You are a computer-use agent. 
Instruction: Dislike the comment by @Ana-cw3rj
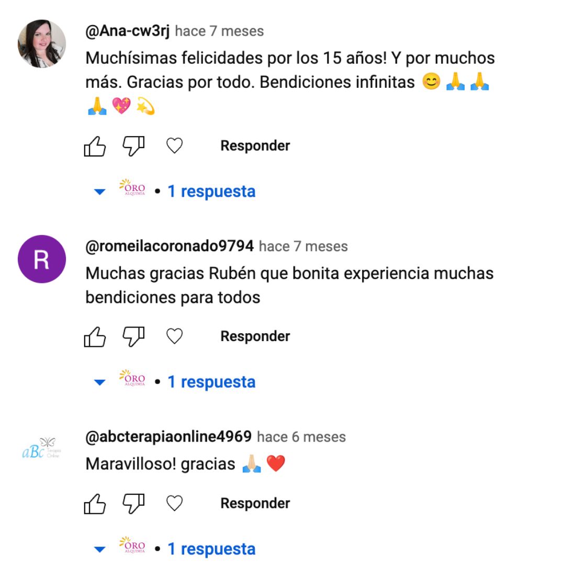click(x=134, y=146)
